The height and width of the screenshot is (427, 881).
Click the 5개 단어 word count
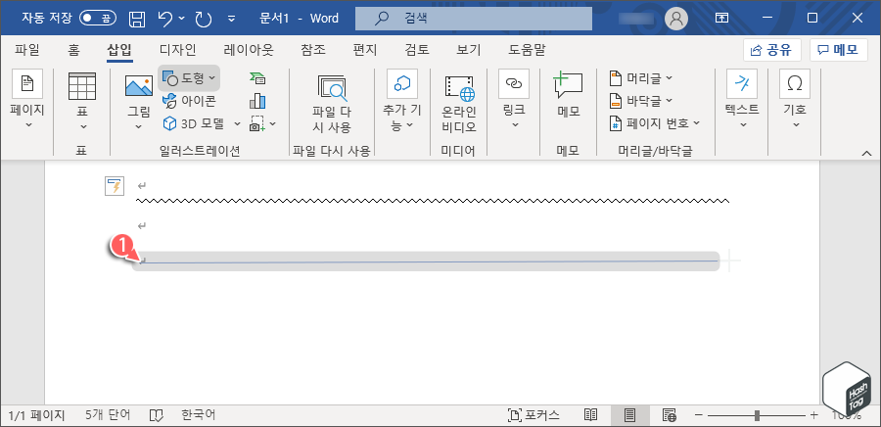pos(108,416)
